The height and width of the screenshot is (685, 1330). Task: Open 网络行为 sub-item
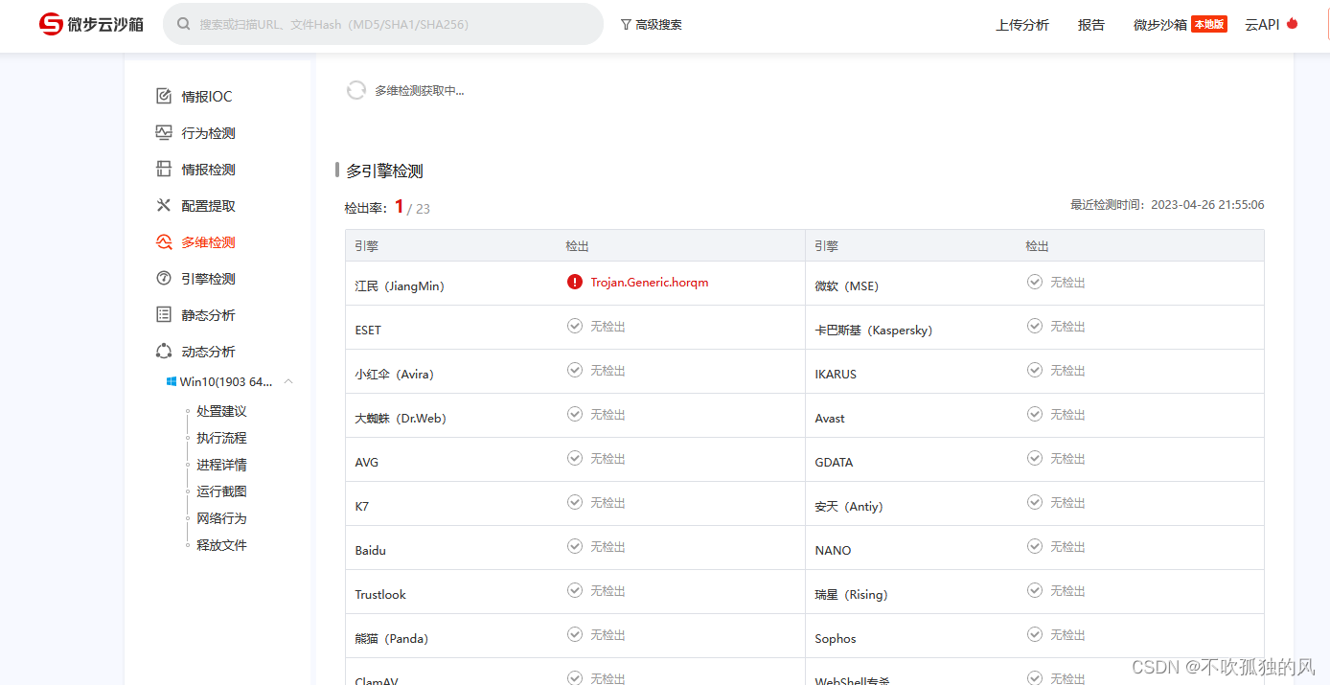tap(221, 518)
